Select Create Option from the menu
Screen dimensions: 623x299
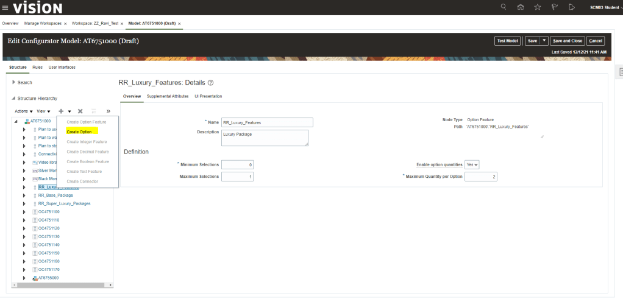[x=79, y=132]
